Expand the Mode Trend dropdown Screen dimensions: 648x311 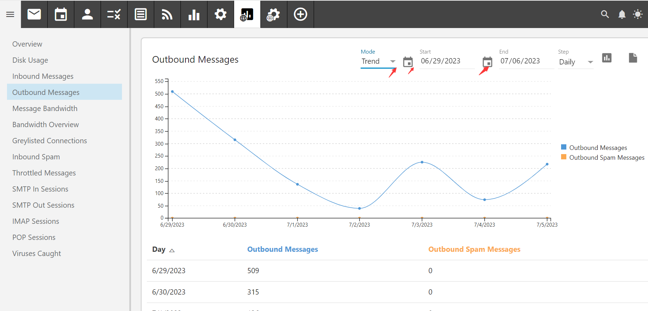click(378, 62)
